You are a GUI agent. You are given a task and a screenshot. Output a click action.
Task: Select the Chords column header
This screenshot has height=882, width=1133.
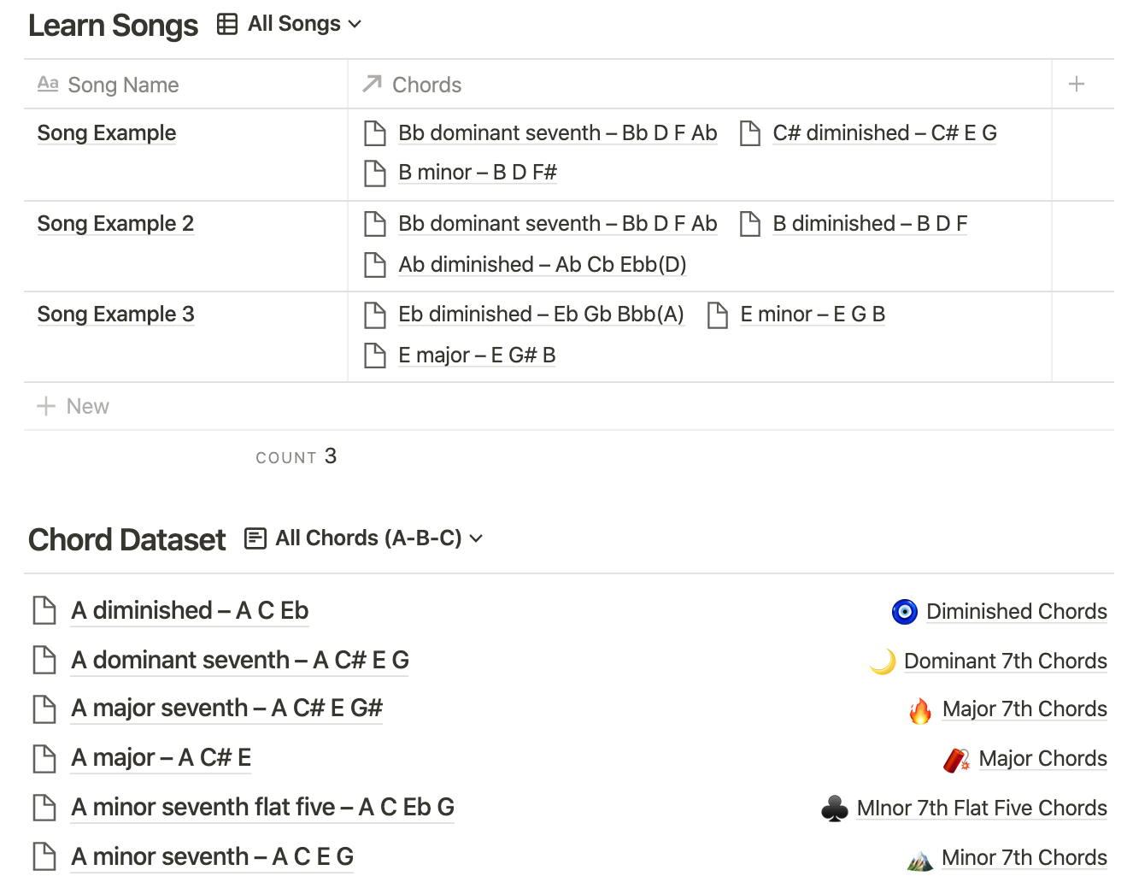(x=699, y=84)
